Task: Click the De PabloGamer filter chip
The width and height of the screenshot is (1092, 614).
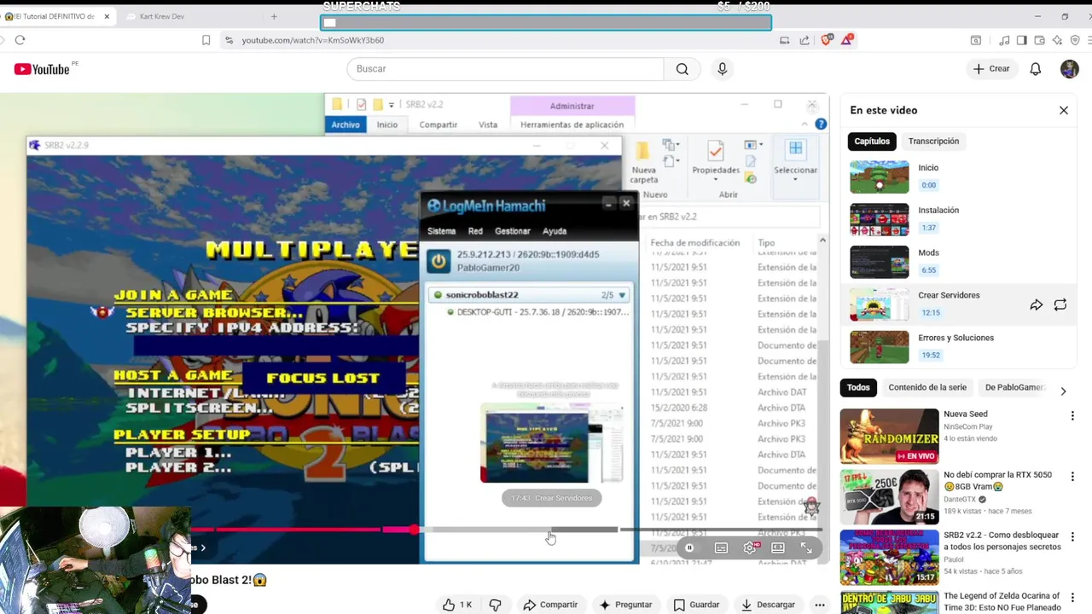Action: coord(1014,387)
